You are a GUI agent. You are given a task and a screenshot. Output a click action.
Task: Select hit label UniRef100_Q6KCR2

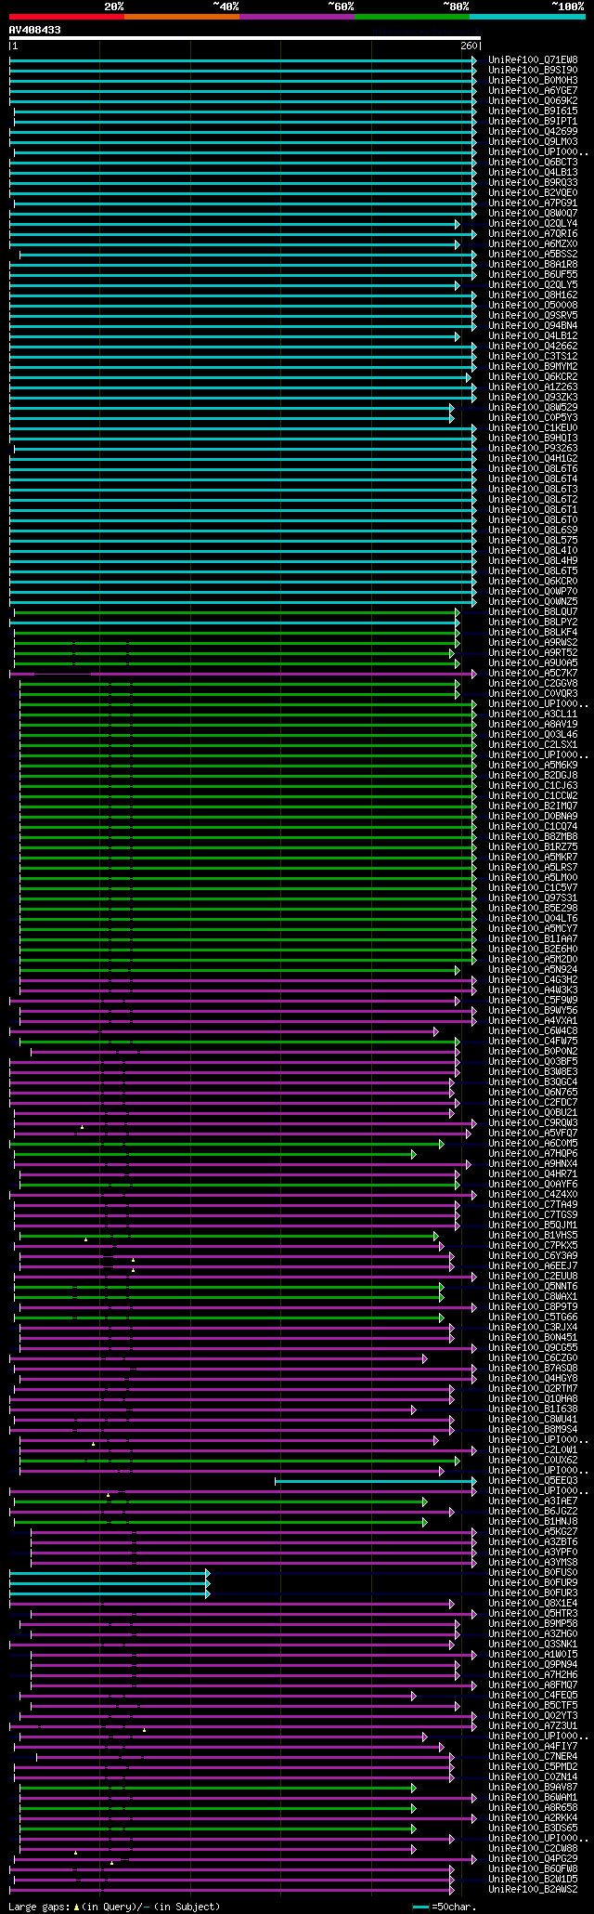(533, 376)
